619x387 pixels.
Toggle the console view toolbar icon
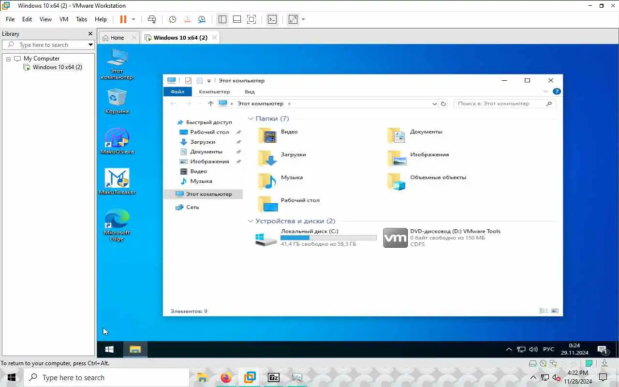pos(272,19)
